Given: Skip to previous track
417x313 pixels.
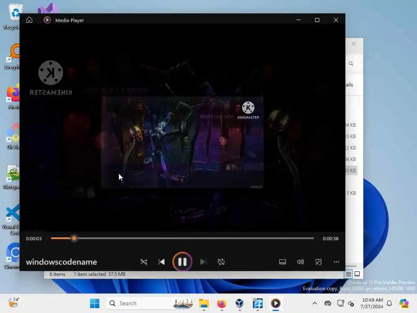Looking at the screenshot, I should pyautogui.click(x=161, y=262).
